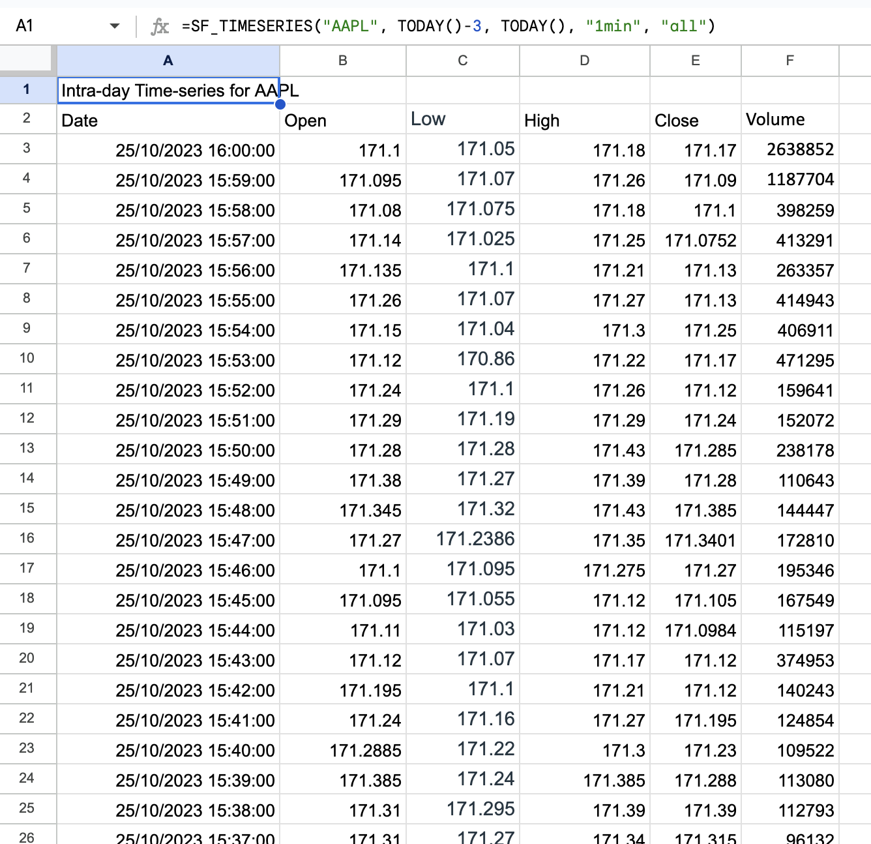Click the select-all corner box

(x=28, y=60)
